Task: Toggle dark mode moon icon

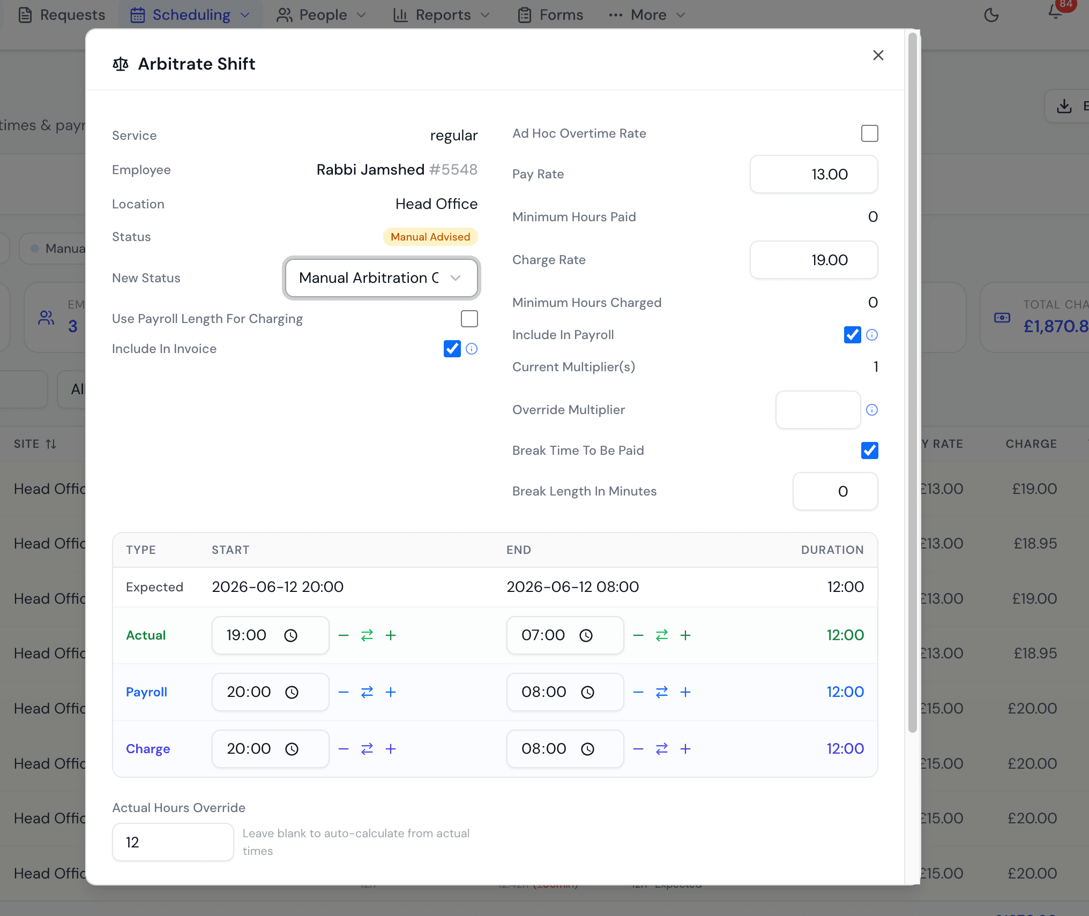Action: coord(991,15)
